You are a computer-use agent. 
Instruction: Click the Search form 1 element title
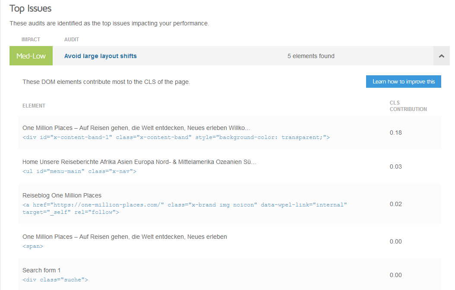click(x=41, y=270)
